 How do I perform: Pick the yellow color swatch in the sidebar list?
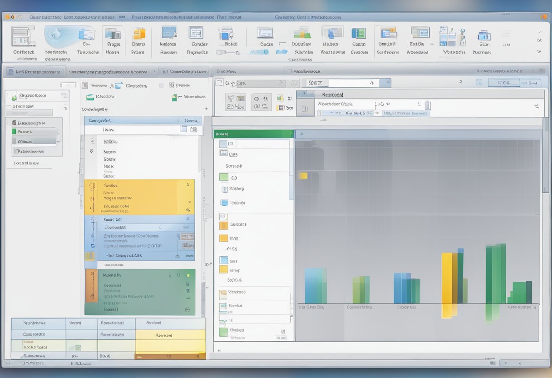(x=223, y=238)
